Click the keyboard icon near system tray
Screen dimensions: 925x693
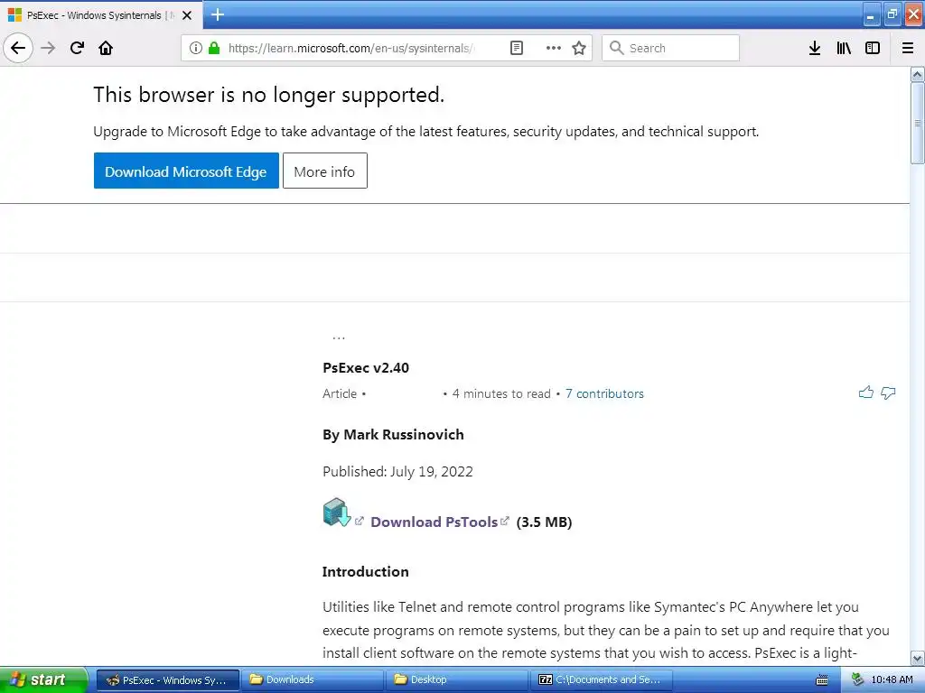point(822,680)
